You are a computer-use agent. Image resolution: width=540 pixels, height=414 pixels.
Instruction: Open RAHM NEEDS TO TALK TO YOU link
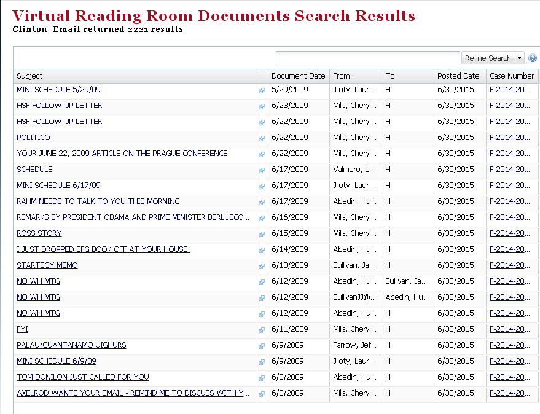pyautogui.click(x=98, y=201)
